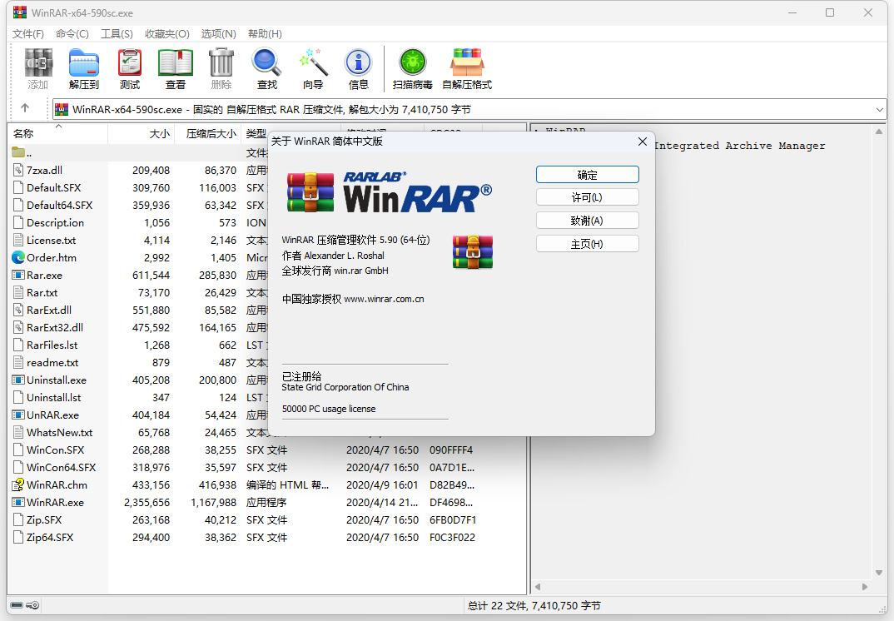Select the program icon of Rar.exe
Screen dimensions: 894x621
[18, 275]
